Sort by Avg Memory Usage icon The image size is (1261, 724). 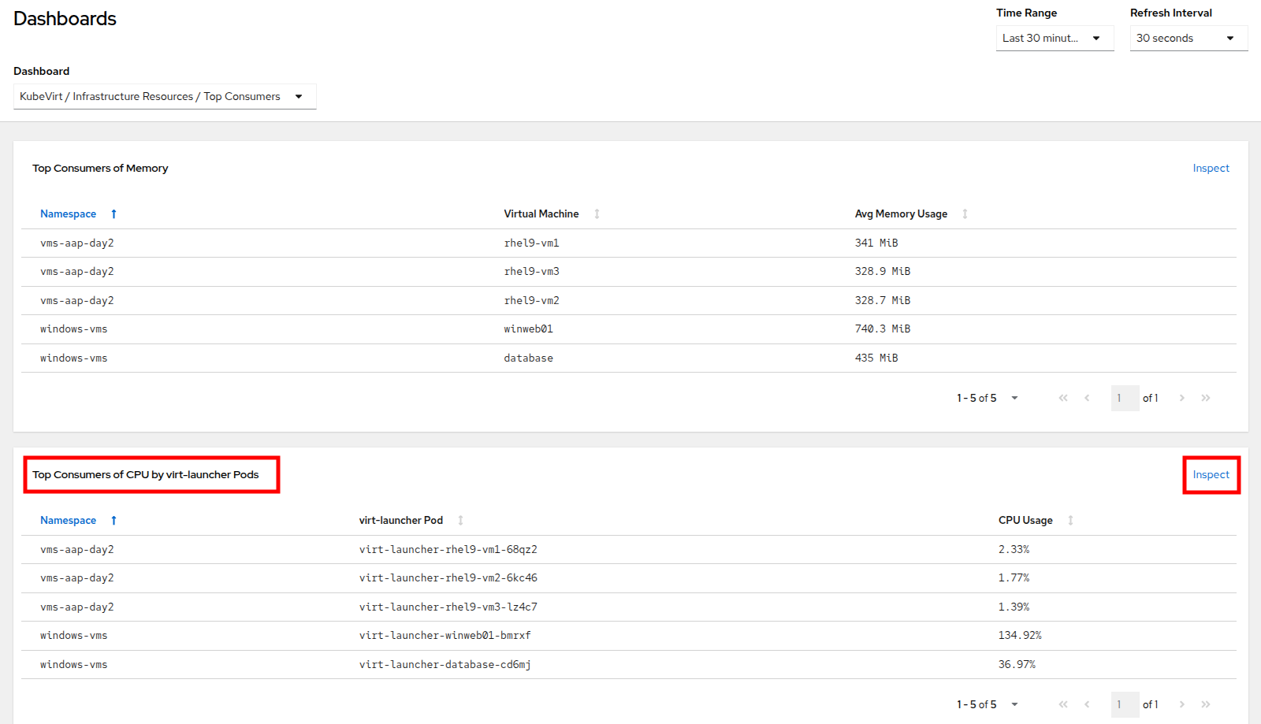coord(965,214)
